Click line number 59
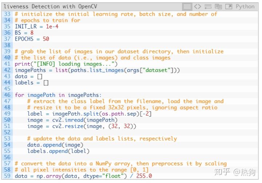The height and width of the screenshot is (183, 262). click(7, 176)
